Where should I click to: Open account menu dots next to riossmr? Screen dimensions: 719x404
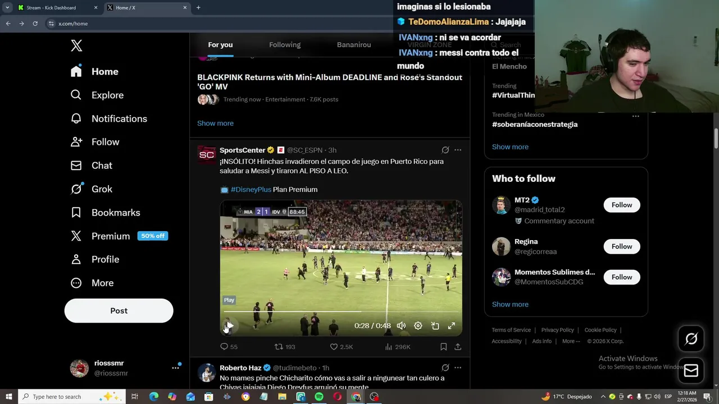pos(175,368)
